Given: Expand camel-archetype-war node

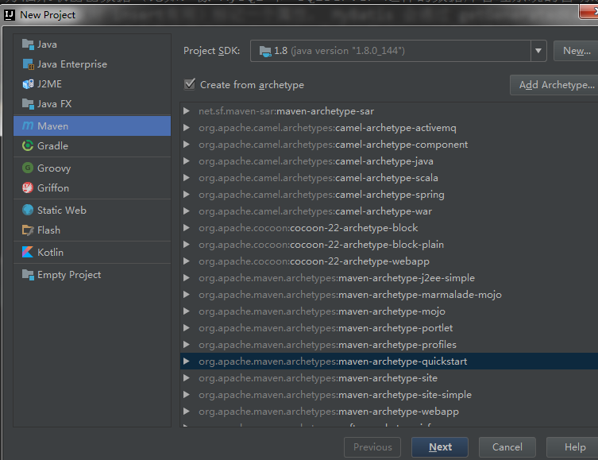Looking at the screenshot, I should pyautogui.click(x=187, y=211).
